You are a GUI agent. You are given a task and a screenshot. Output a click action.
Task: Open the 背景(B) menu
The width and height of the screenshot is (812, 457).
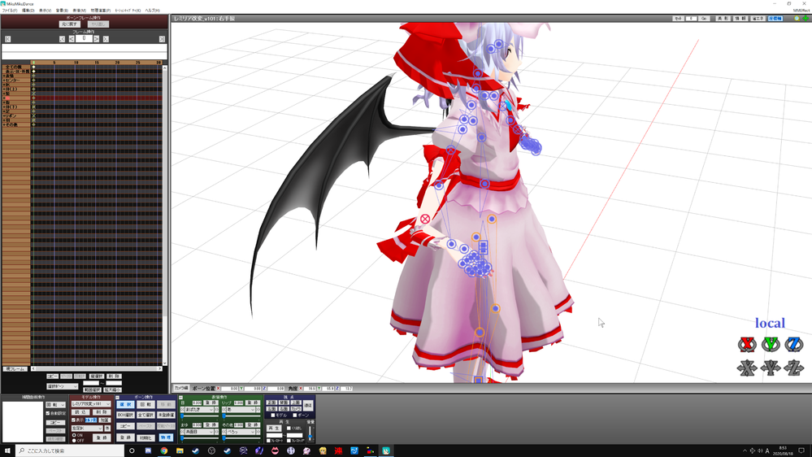tap(62, 11)
